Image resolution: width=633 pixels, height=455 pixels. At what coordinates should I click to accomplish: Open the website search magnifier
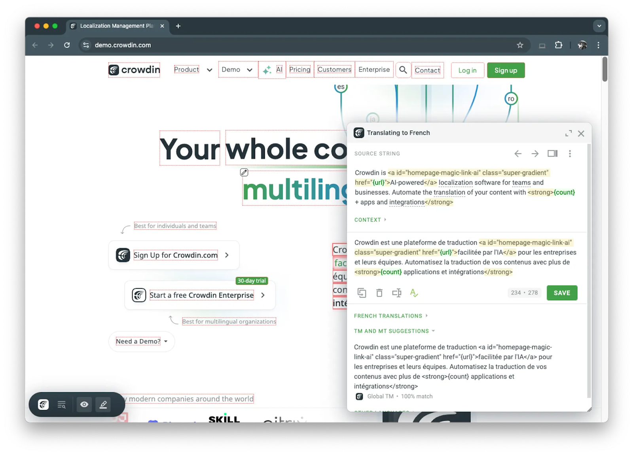coord(403,70)
